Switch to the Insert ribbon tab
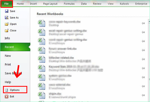This screenshot has width=150, height=102. 33,4
